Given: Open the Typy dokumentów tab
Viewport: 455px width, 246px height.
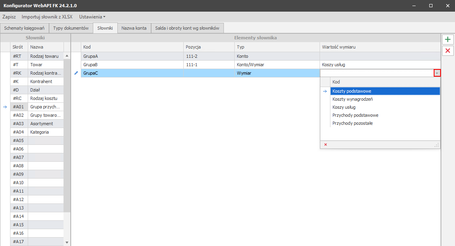Looking at the screenshot, I should [x=71, y=28].
